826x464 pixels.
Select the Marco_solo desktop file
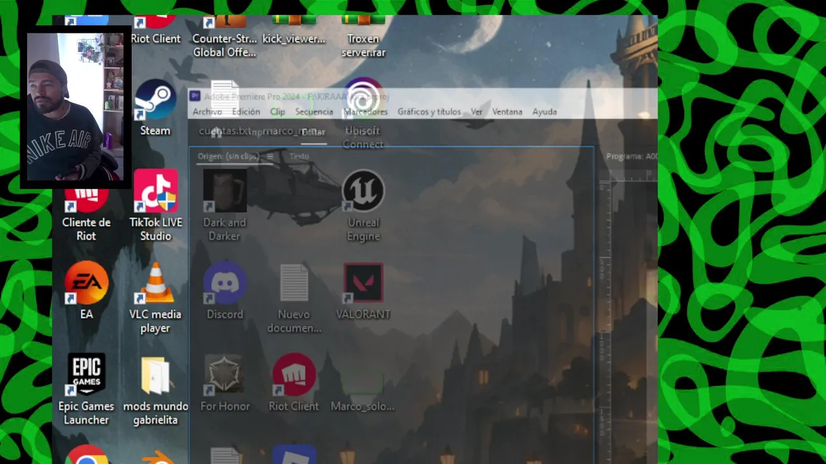click(363, 390)
